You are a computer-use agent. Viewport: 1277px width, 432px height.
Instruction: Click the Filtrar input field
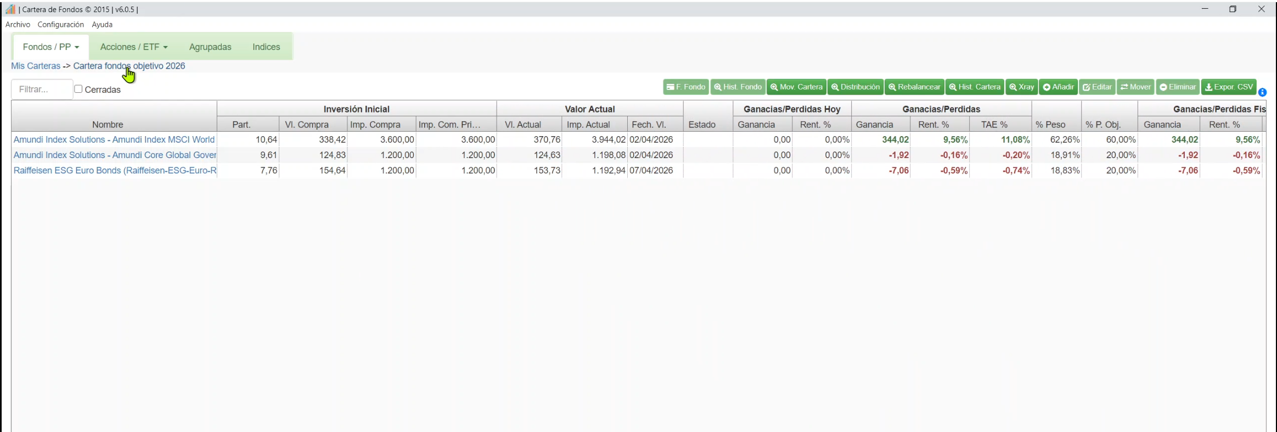(x=42, y=89)
